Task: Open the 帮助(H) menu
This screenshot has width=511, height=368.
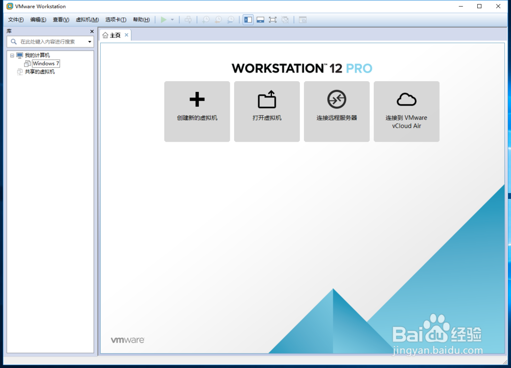Action: click(142, 20)
